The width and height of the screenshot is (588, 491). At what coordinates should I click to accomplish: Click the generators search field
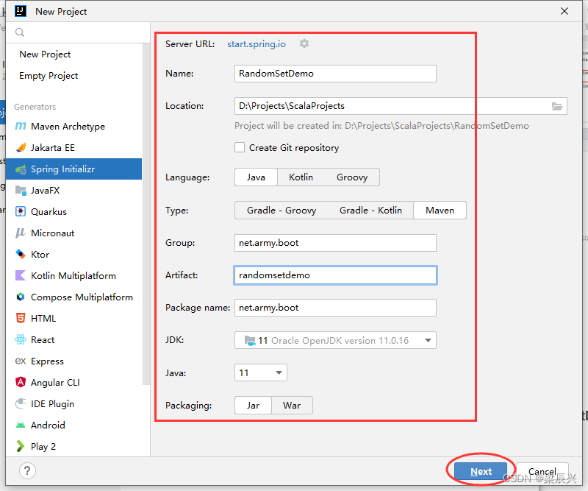coord(78,32)
